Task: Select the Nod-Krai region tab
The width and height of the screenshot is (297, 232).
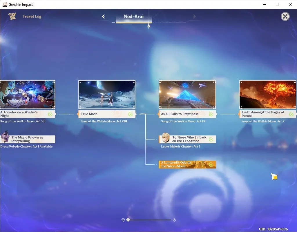Action: [x=134, y=17]
